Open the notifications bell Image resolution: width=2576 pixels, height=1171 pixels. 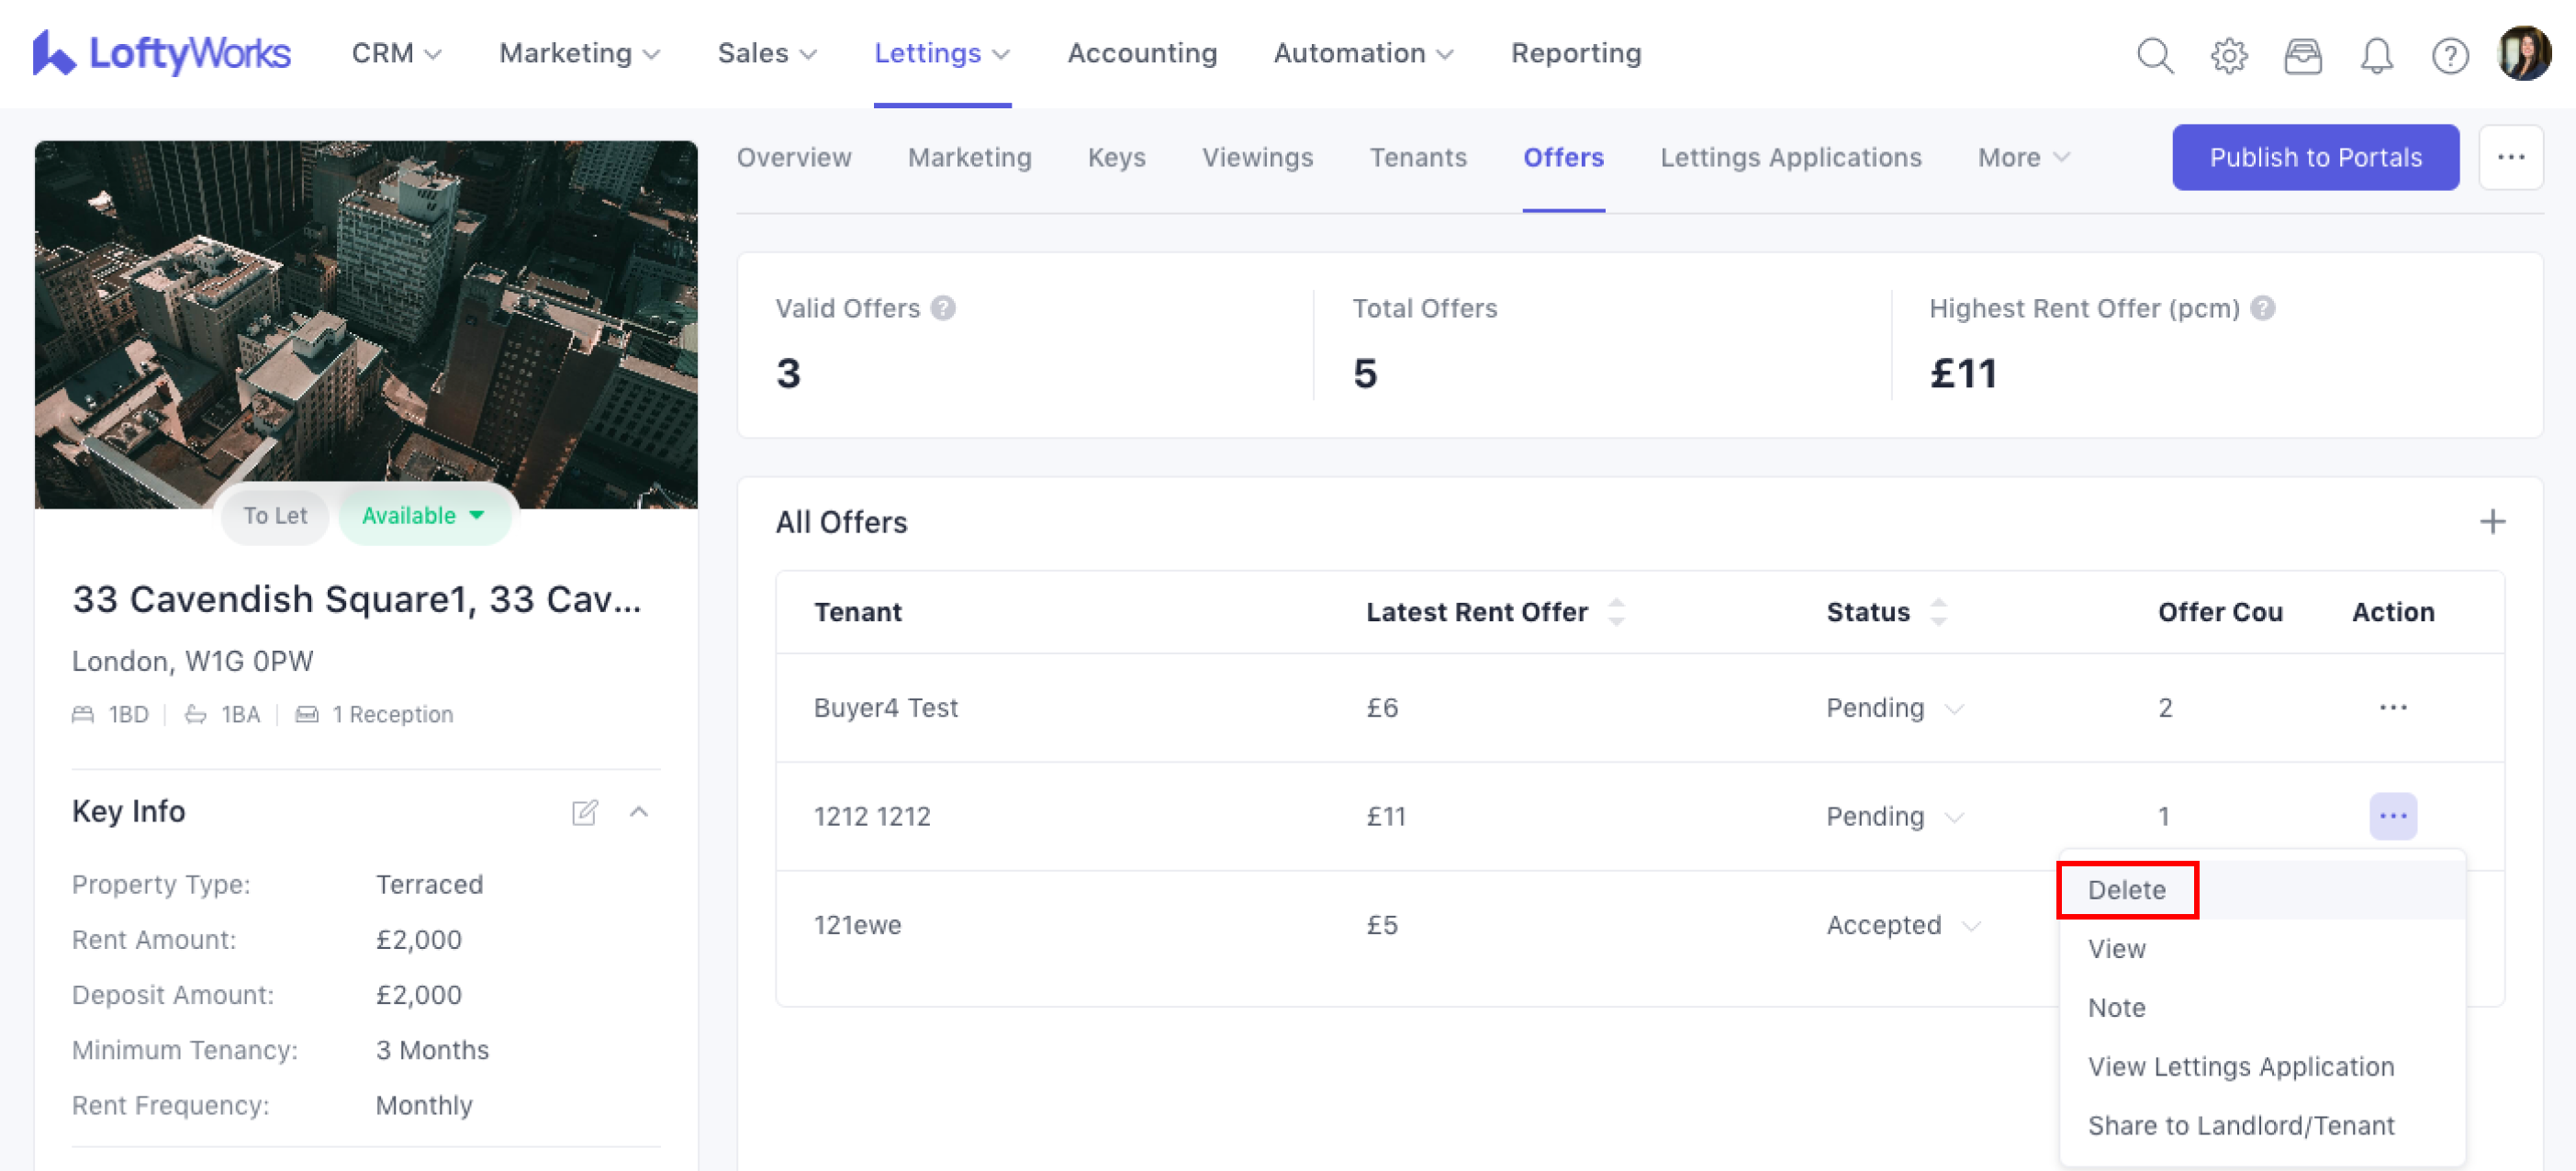(2376, 55)
